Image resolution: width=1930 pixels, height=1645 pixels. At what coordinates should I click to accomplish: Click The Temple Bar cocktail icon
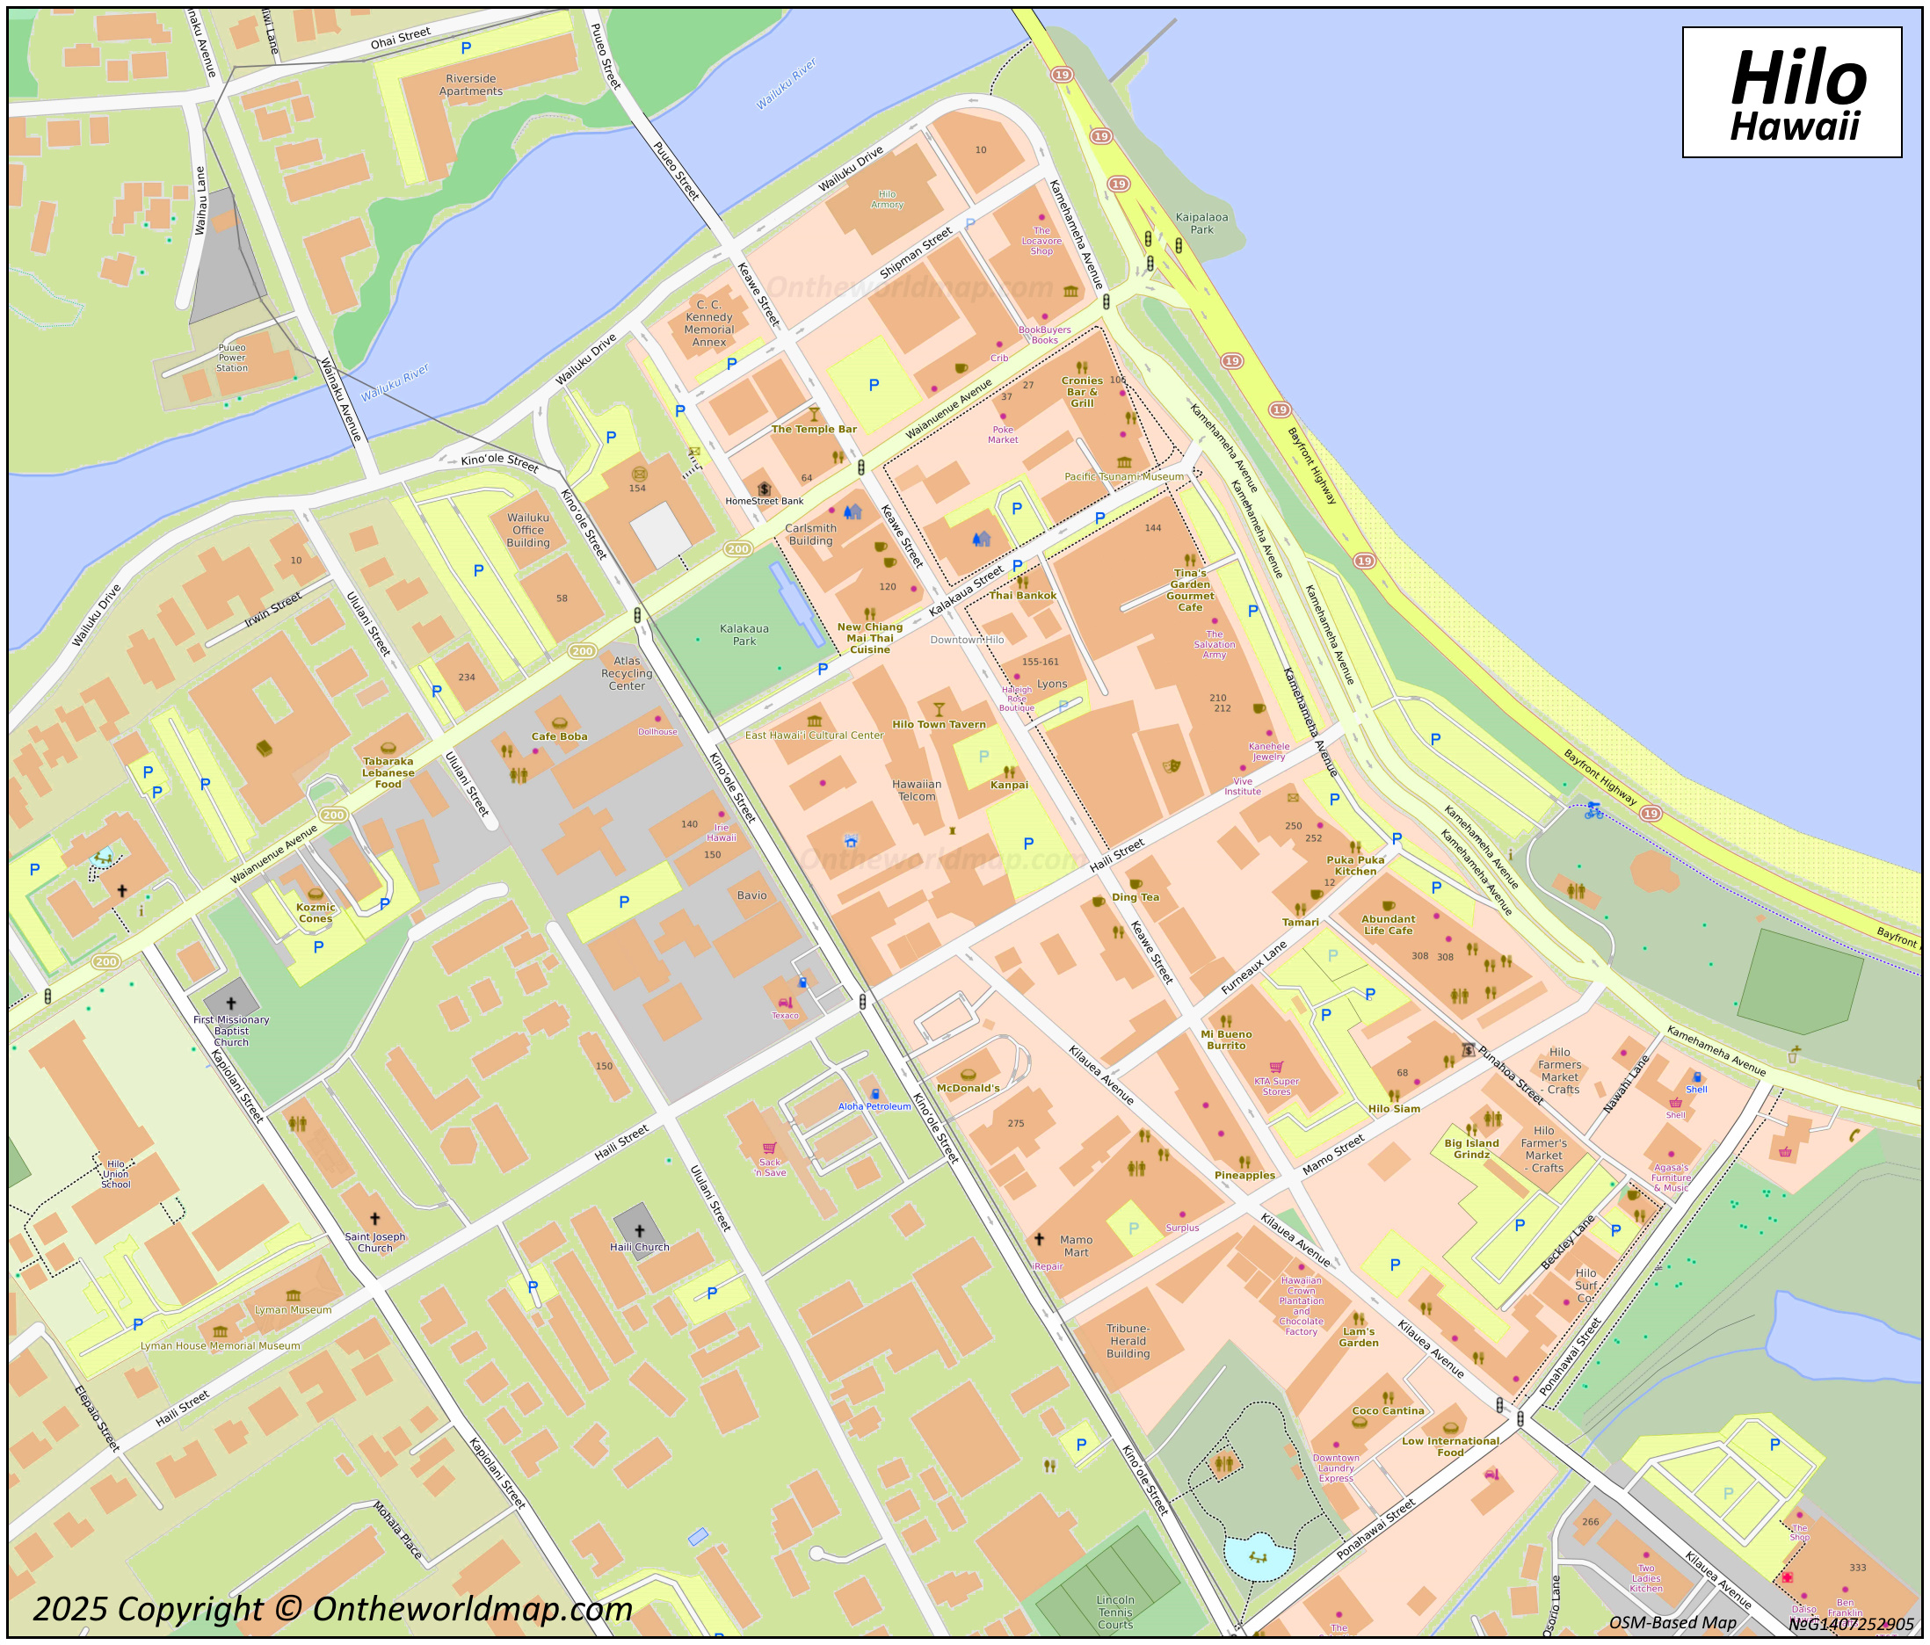pyautogui.click(x=814, y=414)
